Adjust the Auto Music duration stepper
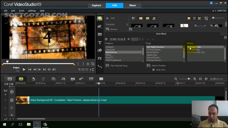The width and height of the screenshot is (228, 128). [x=124, y=39]
